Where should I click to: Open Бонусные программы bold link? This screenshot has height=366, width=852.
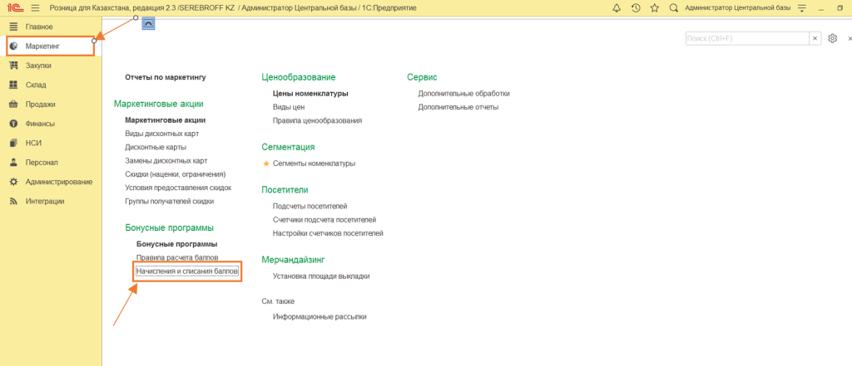177,244
